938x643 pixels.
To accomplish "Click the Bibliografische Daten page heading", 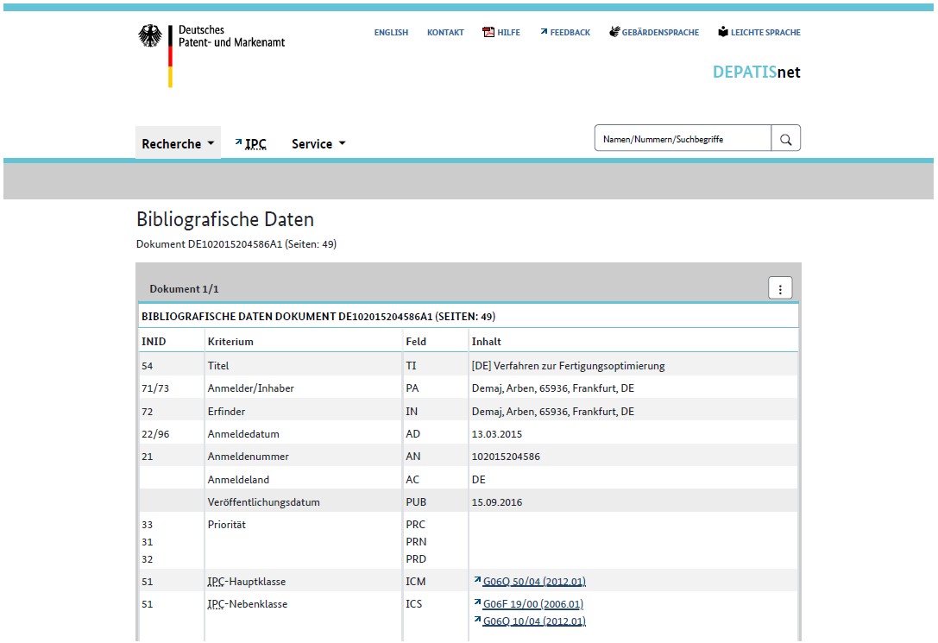I will click(x=225, y=219).
